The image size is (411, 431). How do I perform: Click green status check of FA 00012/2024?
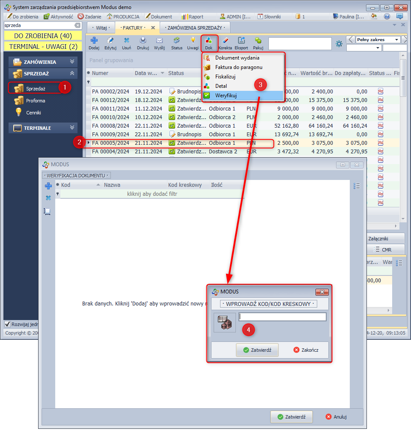172,100
